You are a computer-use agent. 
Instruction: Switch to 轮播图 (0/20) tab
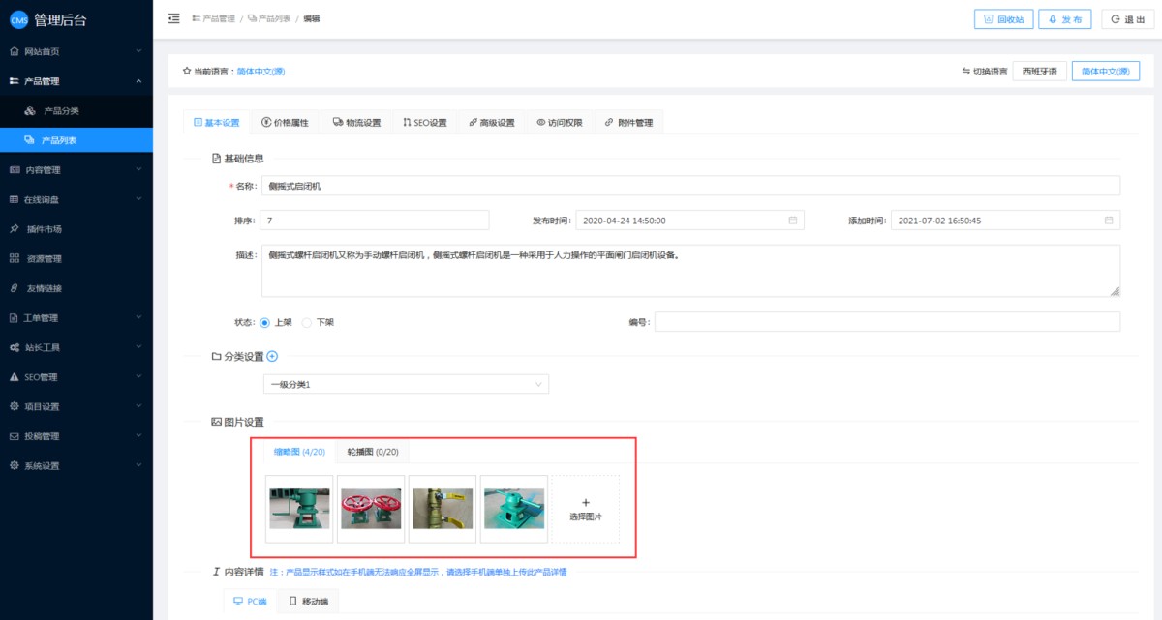click(372, 452)
